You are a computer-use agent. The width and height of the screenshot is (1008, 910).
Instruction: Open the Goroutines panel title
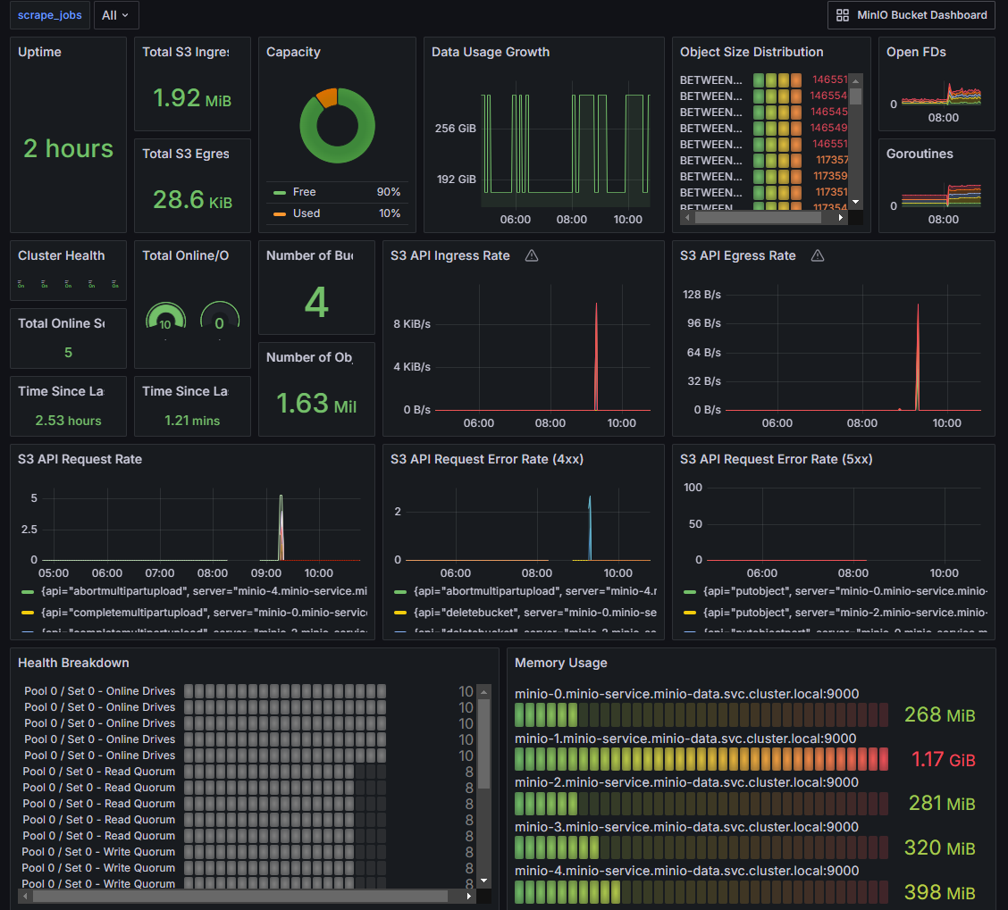pyautogui.click(x=920, y=154)
